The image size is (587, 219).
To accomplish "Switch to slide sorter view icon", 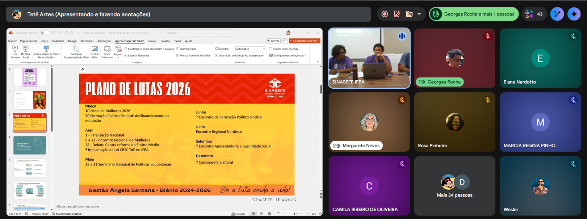I will tap(262, 214).
